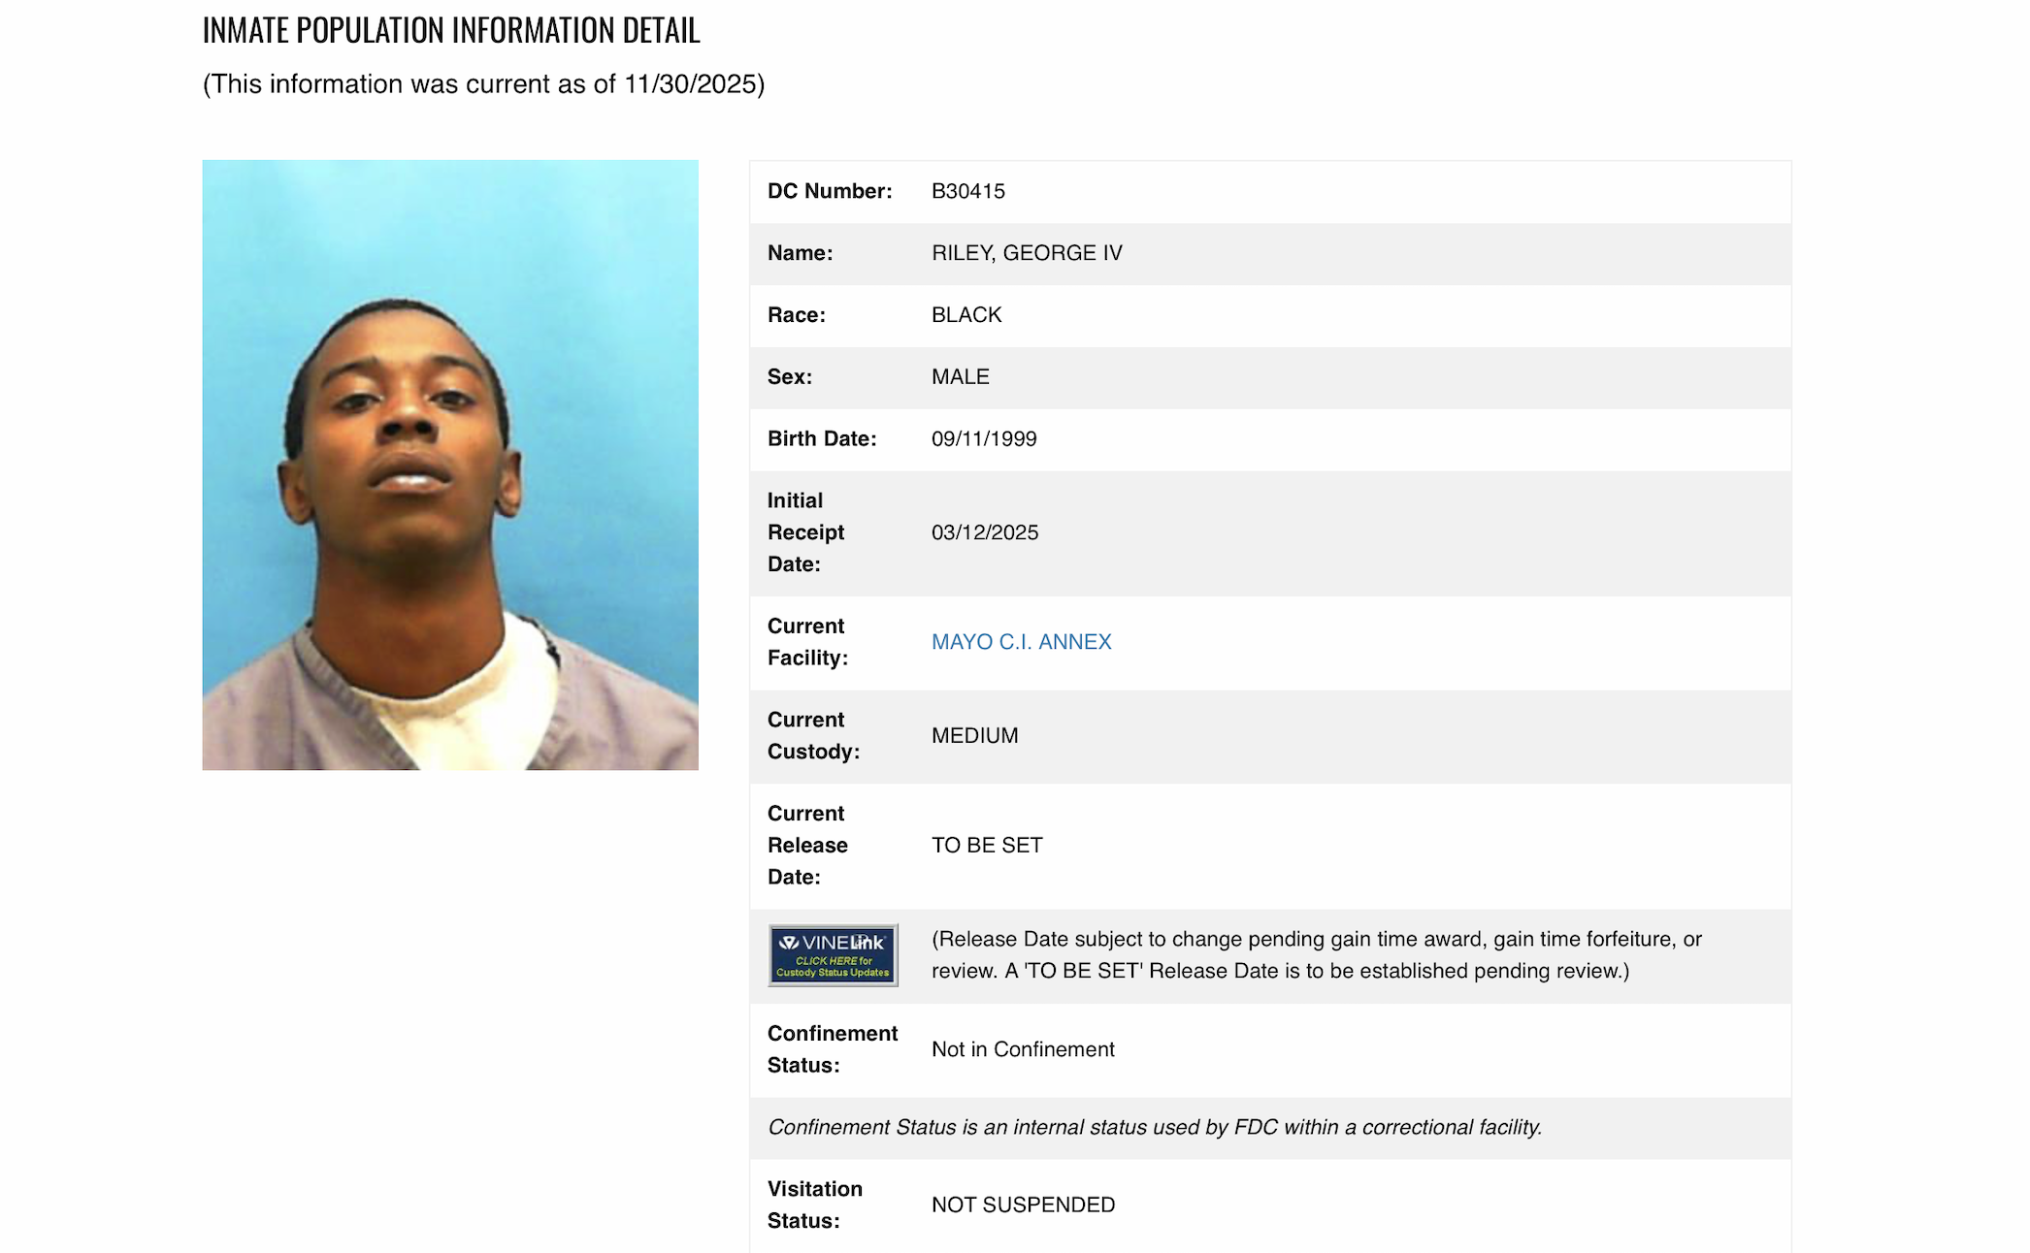Open the VINELink custody status updates banner
This screenshot has width=2030, height=1253.
click(x=833, y=955)
